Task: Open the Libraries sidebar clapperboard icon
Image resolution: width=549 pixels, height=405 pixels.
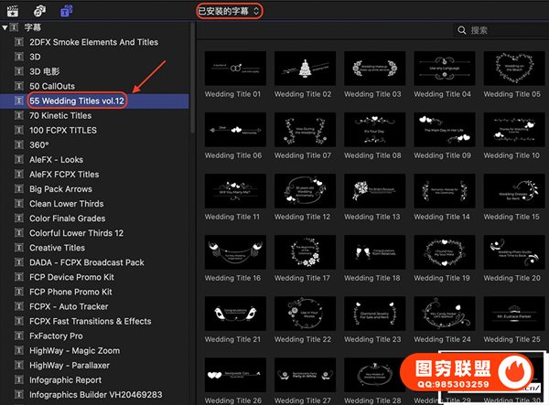Action: coord(12,11)
